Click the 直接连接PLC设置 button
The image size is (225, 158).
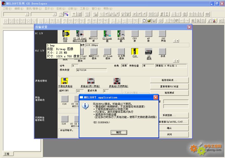(169, 87)
